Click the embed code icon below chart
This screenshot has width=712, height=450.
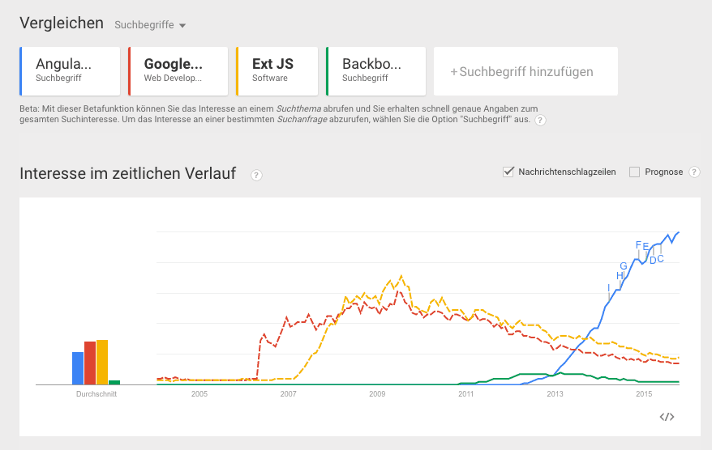(x=667, y=417)
